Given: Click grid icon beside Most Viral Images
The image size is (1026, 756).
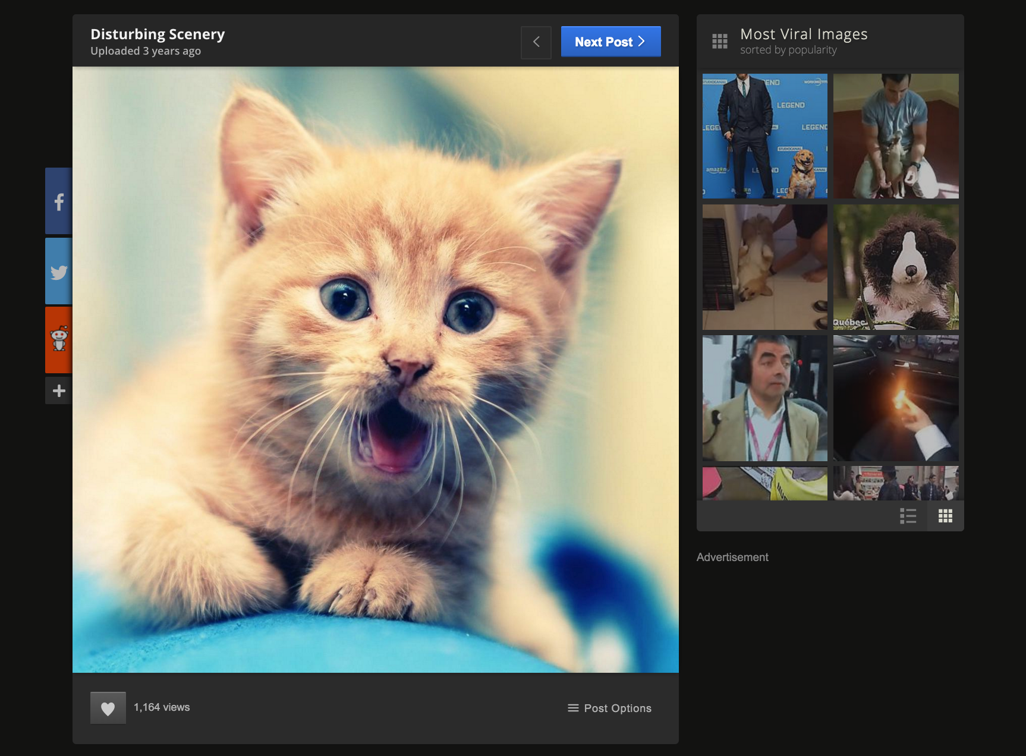Looking at the screenshot, I should pos(719,41).
